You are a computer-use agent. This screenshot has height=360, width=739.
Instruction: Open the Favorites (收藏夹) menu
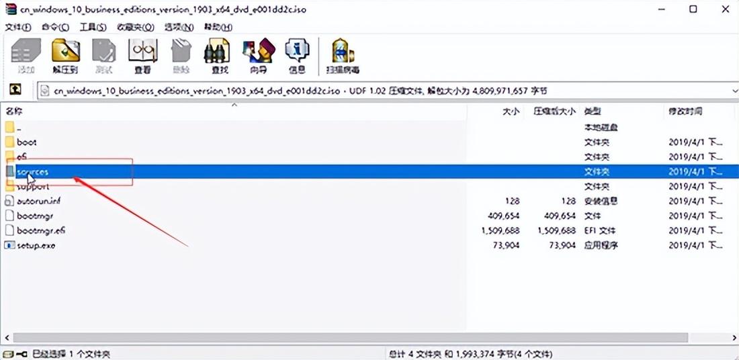tap(135, 27)
